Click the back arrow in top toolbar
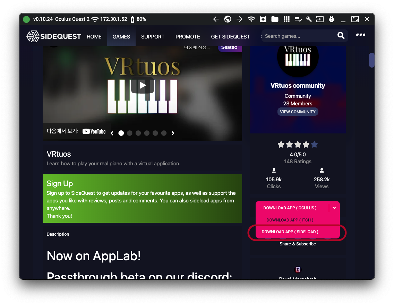 (x=216, y=19)
